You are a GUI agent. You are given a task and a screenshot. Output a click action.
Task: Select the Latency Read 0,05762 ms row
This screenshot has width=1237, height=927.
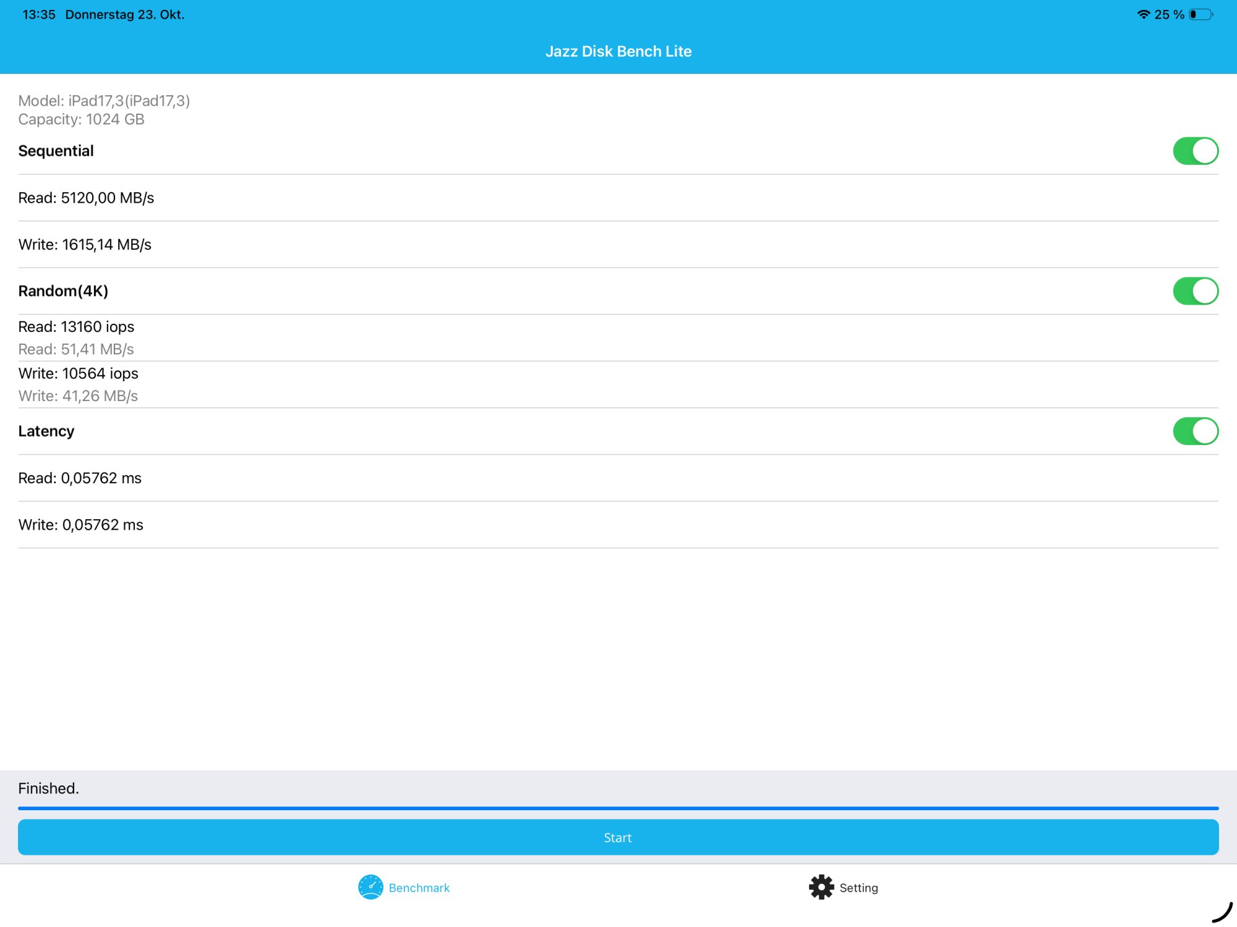coord(80,478)
